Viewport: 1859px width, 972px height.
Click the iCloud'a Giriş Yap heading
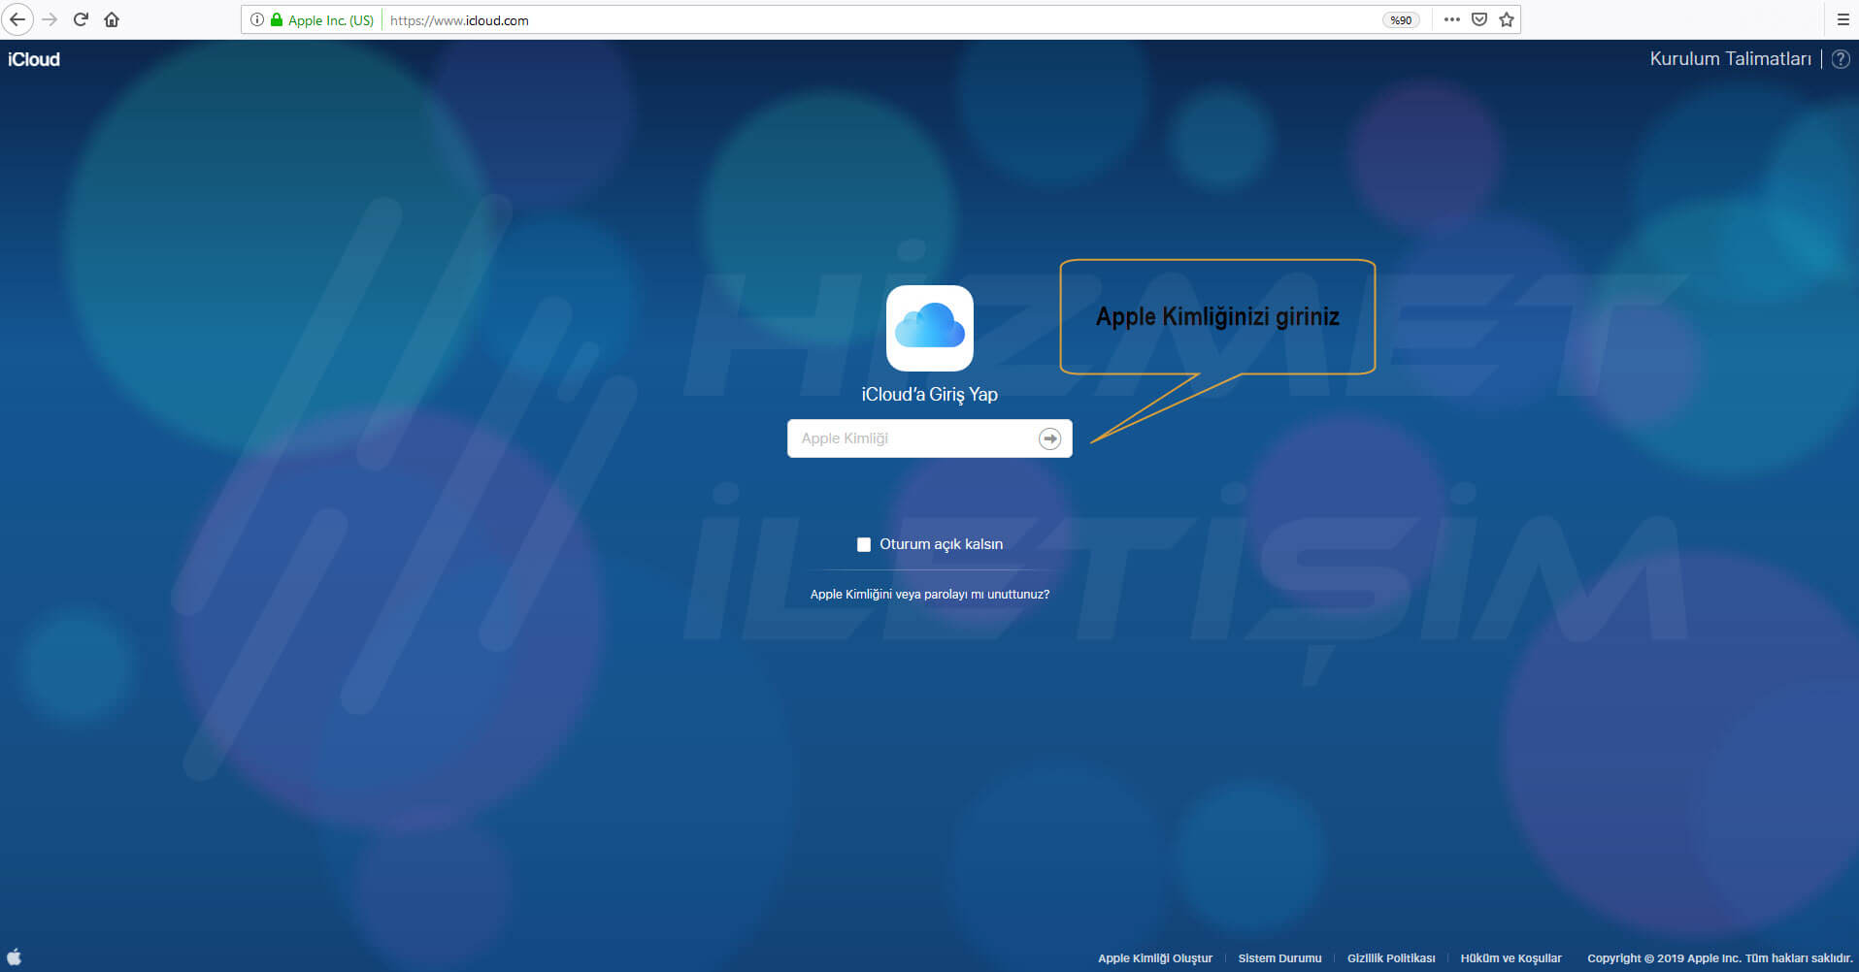click(x=930, y=395)
